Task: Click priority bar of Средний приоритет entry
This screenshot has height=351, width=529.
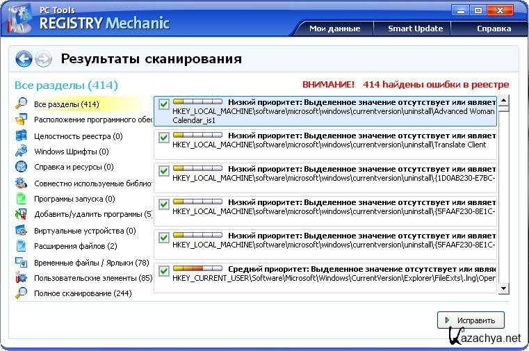Action: (197, 268)
